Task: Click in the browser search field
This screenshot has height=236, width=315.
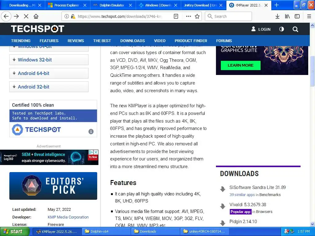Action: [229, 16]
